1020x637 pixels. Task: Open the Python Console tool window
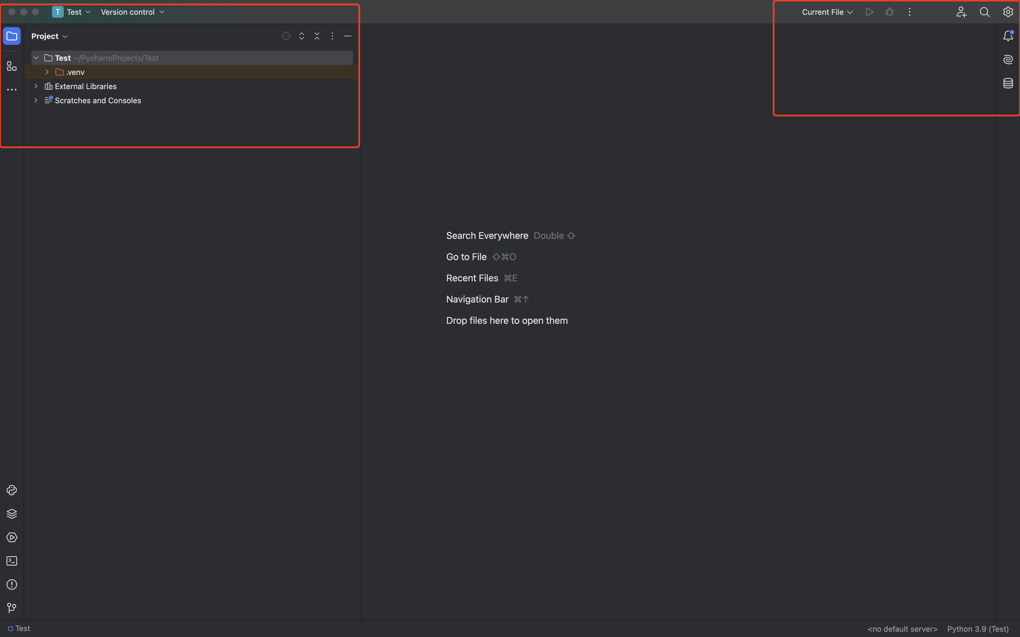12,490
